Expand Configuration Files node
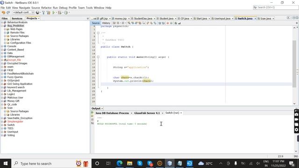299x168 pixels. coord(5,43)
